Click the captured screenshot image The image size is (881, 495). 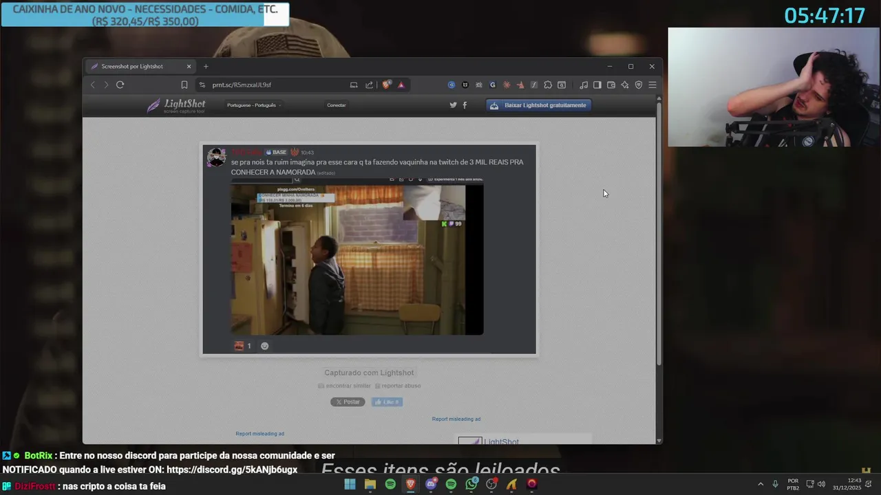369,250
